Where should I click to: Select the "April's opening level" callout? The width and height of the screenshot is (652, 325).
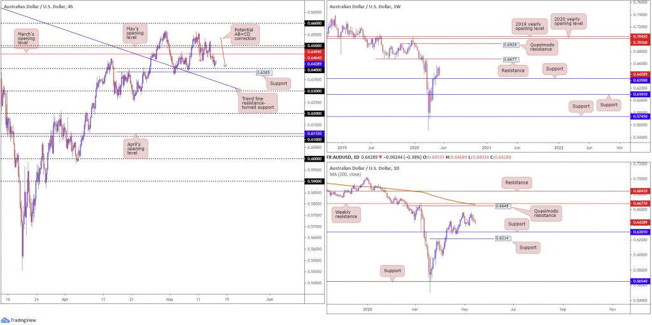(138, 148)
